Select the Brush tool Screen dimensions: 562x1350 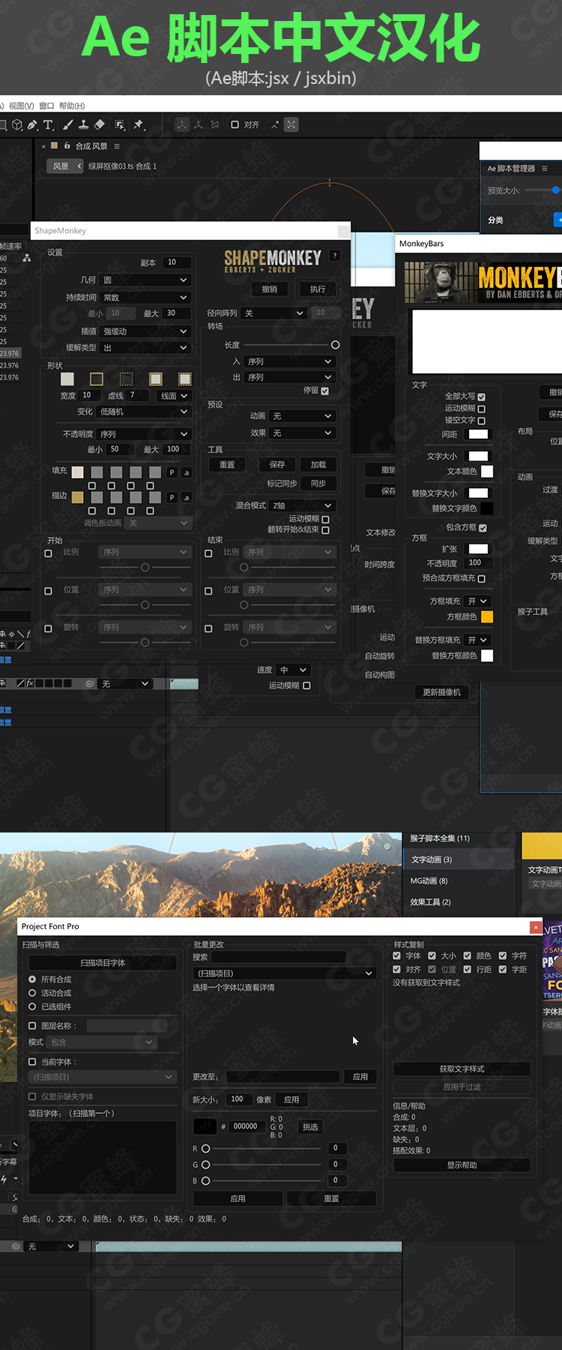tap(67, 125)
